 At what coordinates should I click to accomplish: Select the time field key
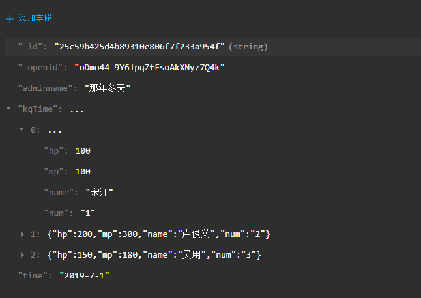[33, 276]
